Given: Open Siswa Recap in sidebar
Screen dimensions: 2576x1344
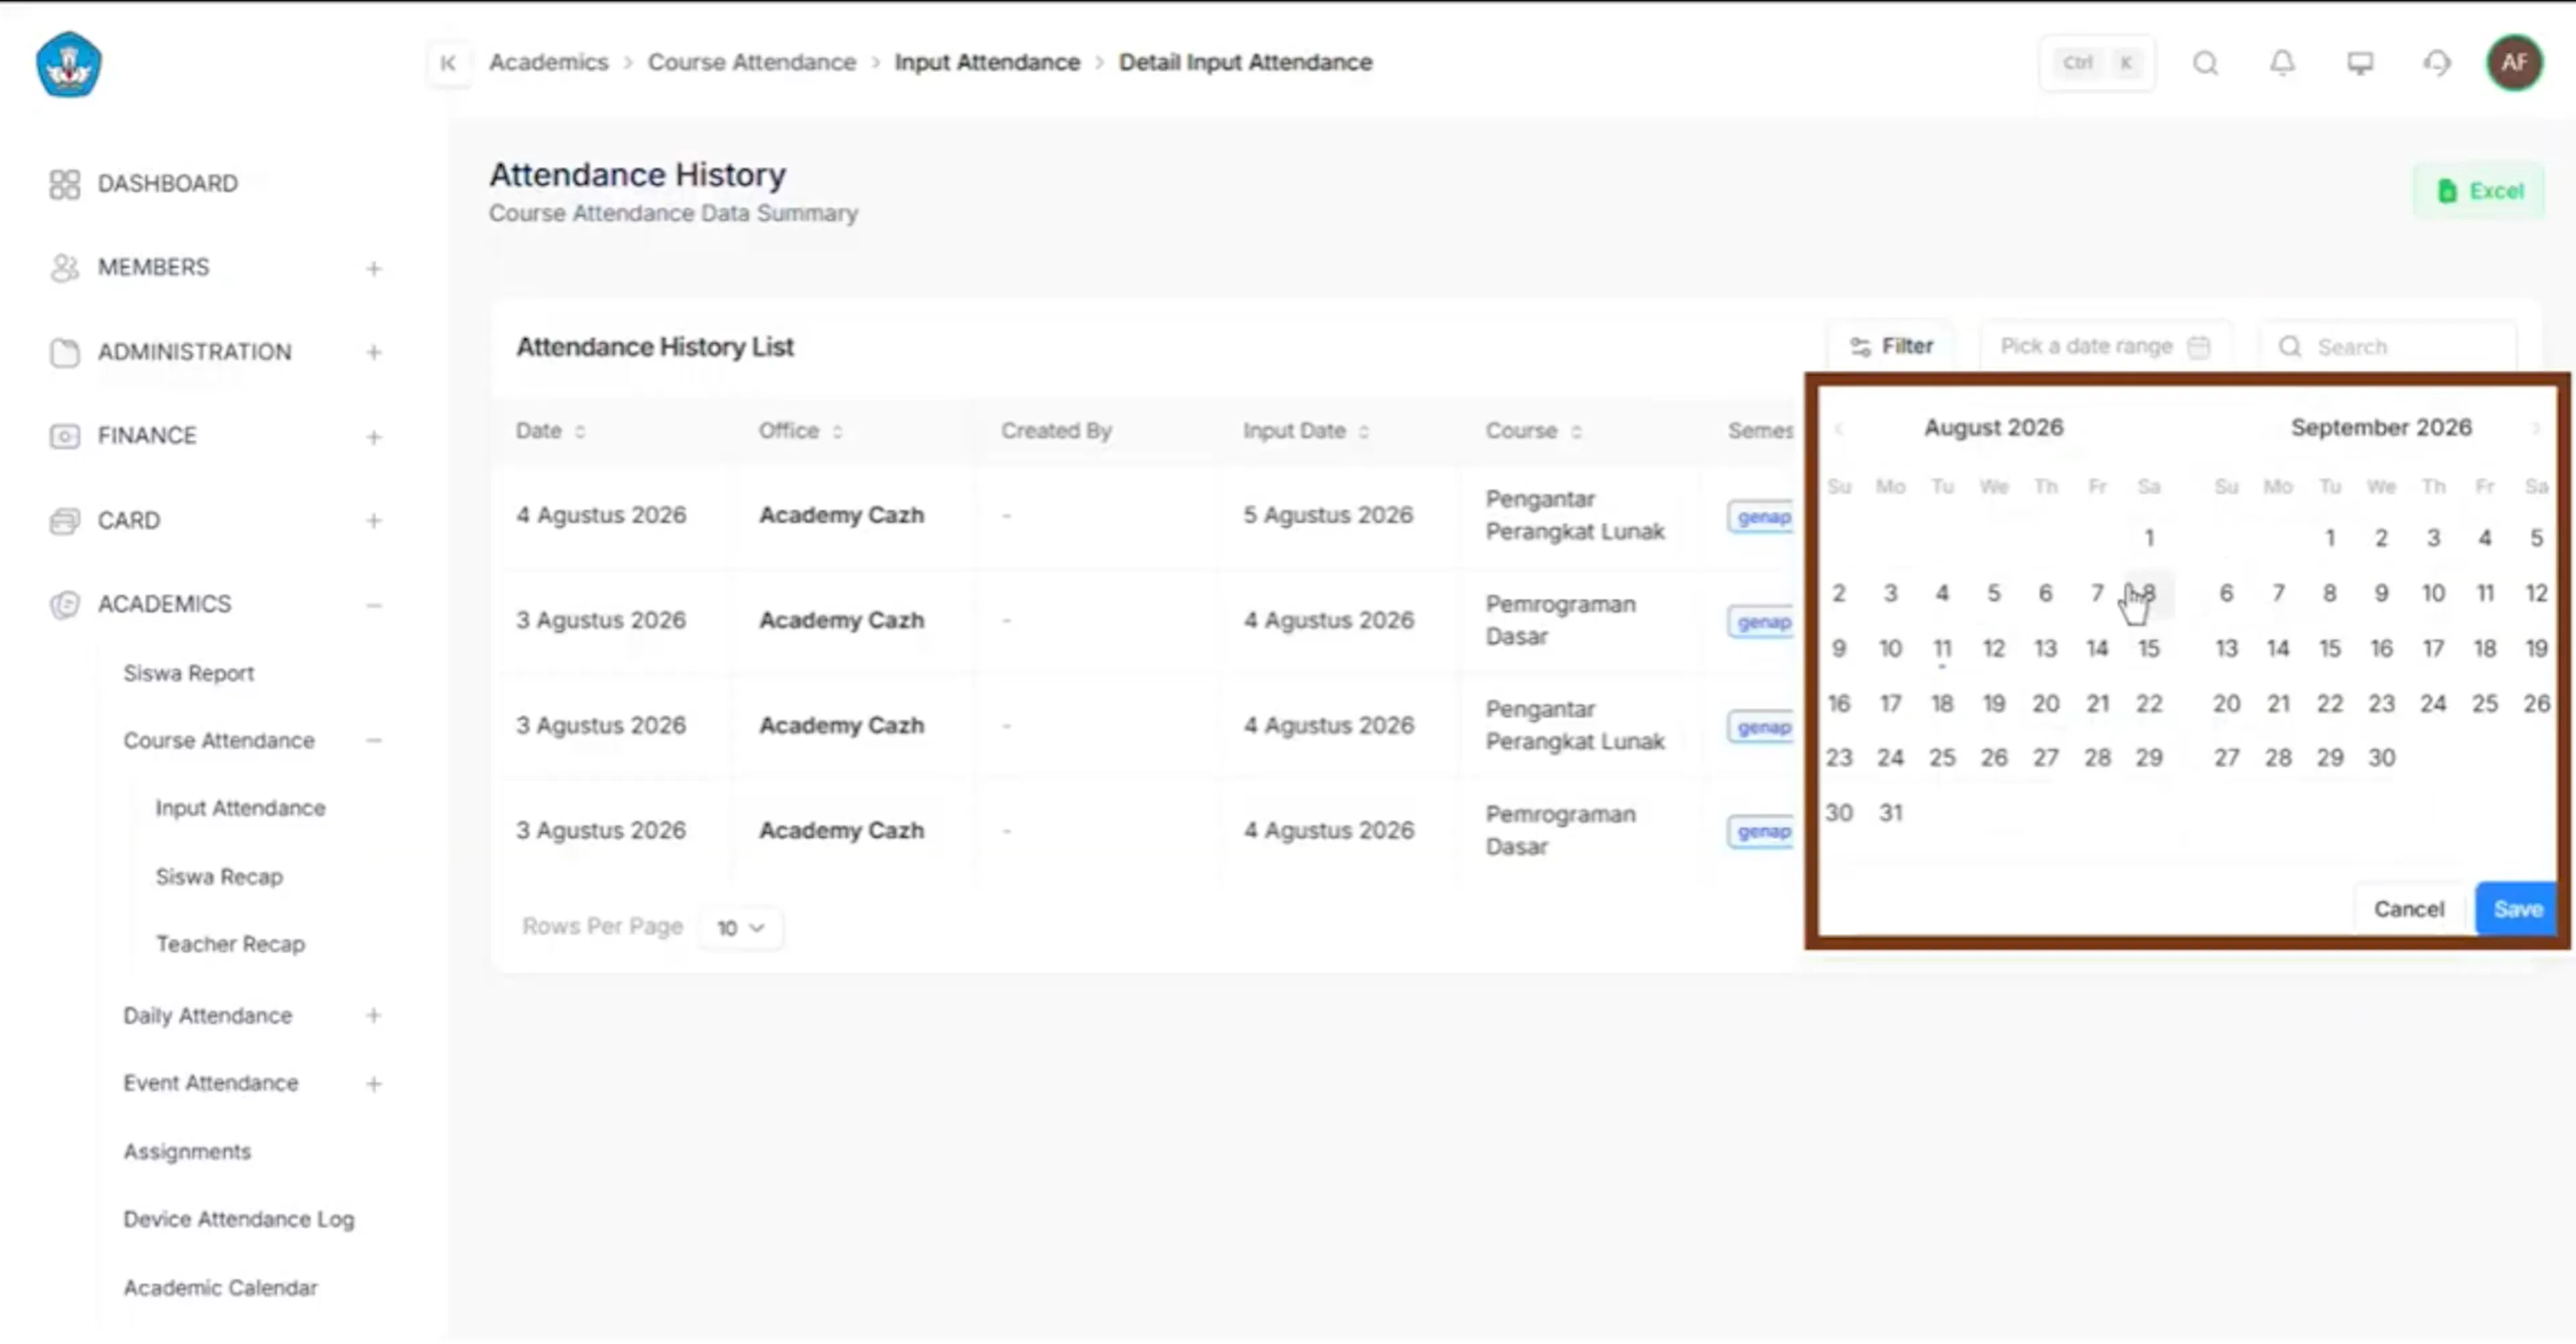Looking at the screenshot, I should [219, 877].
